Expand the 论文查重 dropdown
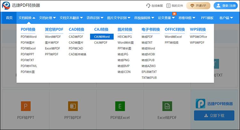 (x=166, y=18)
